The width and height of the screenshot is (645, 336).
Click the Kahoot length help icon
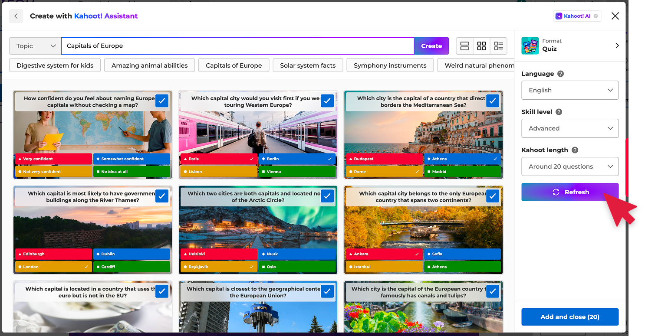click(575, 150)
